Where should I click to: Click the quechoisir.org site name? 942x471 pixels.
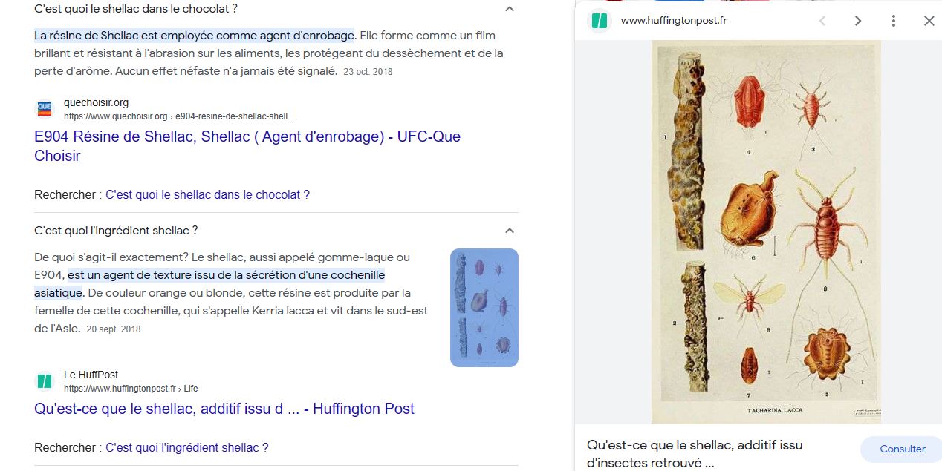tap(96, 102)
